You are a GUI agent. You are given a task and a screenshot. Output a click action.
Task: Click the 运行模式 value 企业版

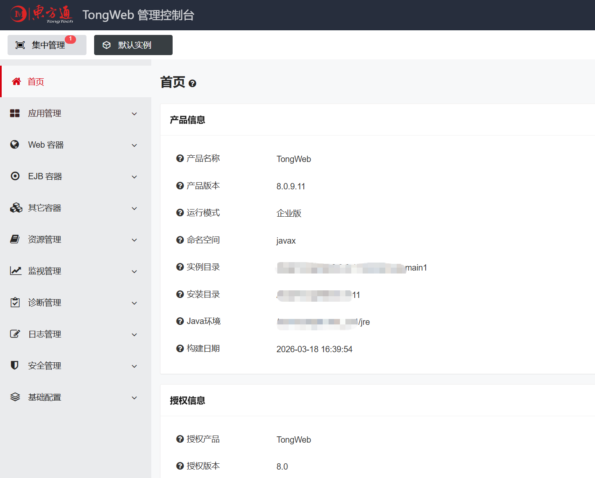pos(289,213)
